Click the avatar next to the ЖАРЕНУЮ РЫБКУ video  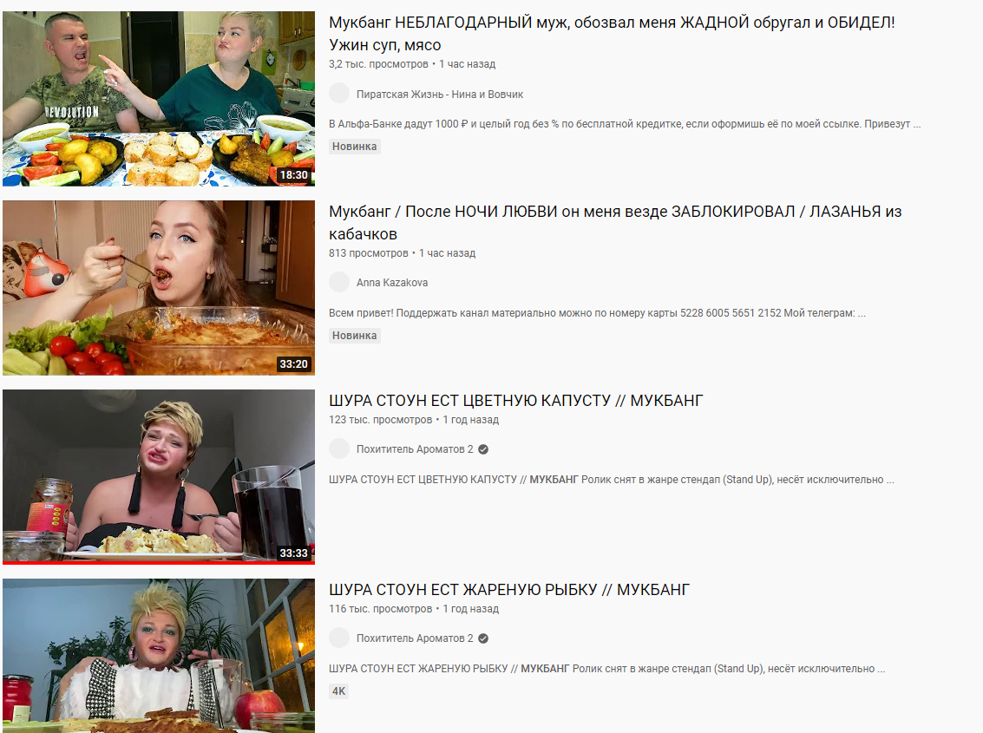339,638
